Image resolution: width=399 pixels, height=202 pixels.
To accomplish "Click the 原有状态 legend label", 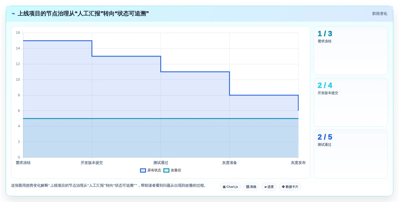I will (x=154, y=170).
